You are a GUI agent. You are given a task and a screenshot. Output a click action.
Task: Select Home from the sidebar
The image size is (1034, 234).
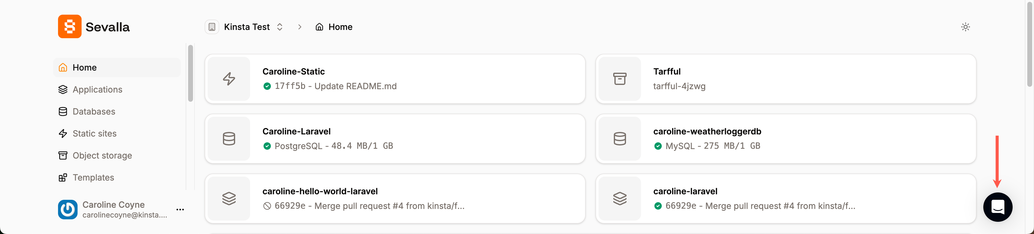click(x=84, y=68)
